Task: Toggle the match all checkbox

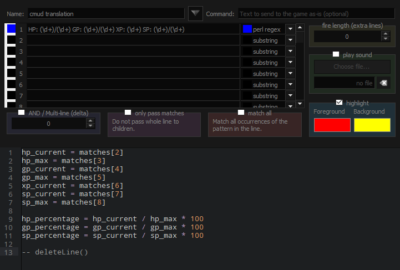Action: point(241,113)
